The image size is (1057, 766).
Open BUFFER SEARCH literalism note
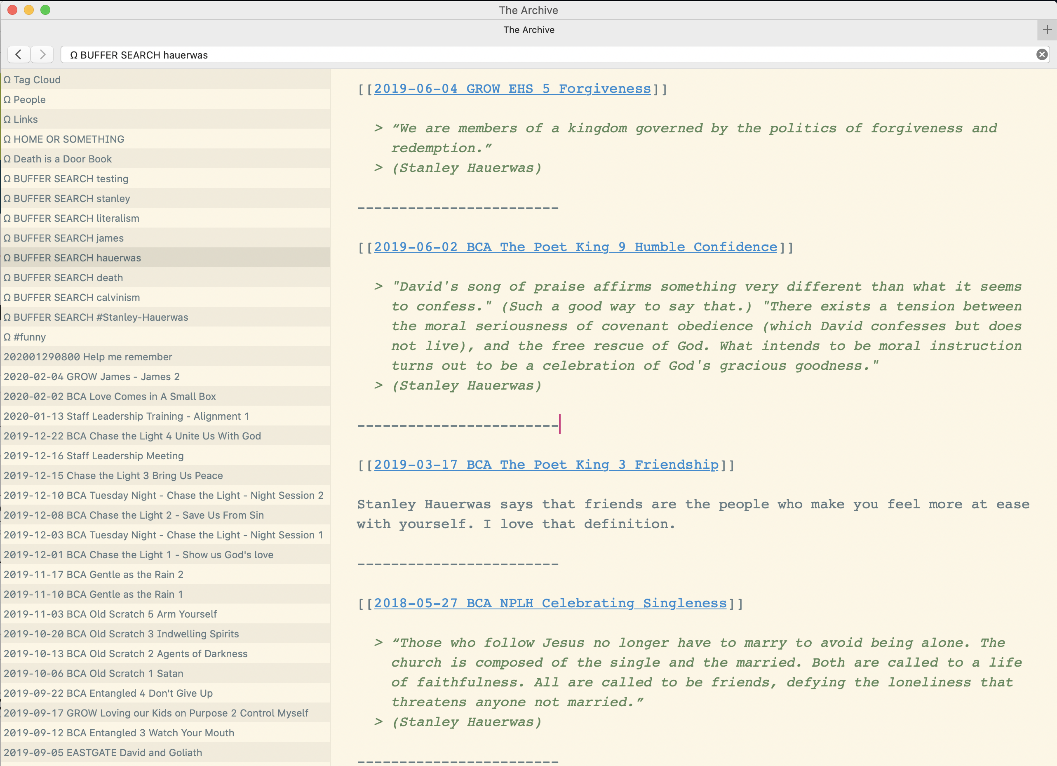click(165, 218)
